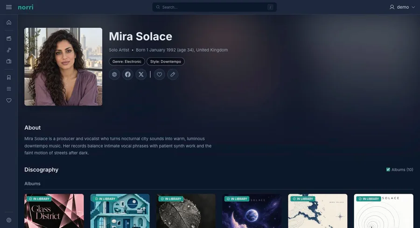This screenshot has height=228, width=420.
Task: Click the Mira Solace name heading
Action: (140, 36)
